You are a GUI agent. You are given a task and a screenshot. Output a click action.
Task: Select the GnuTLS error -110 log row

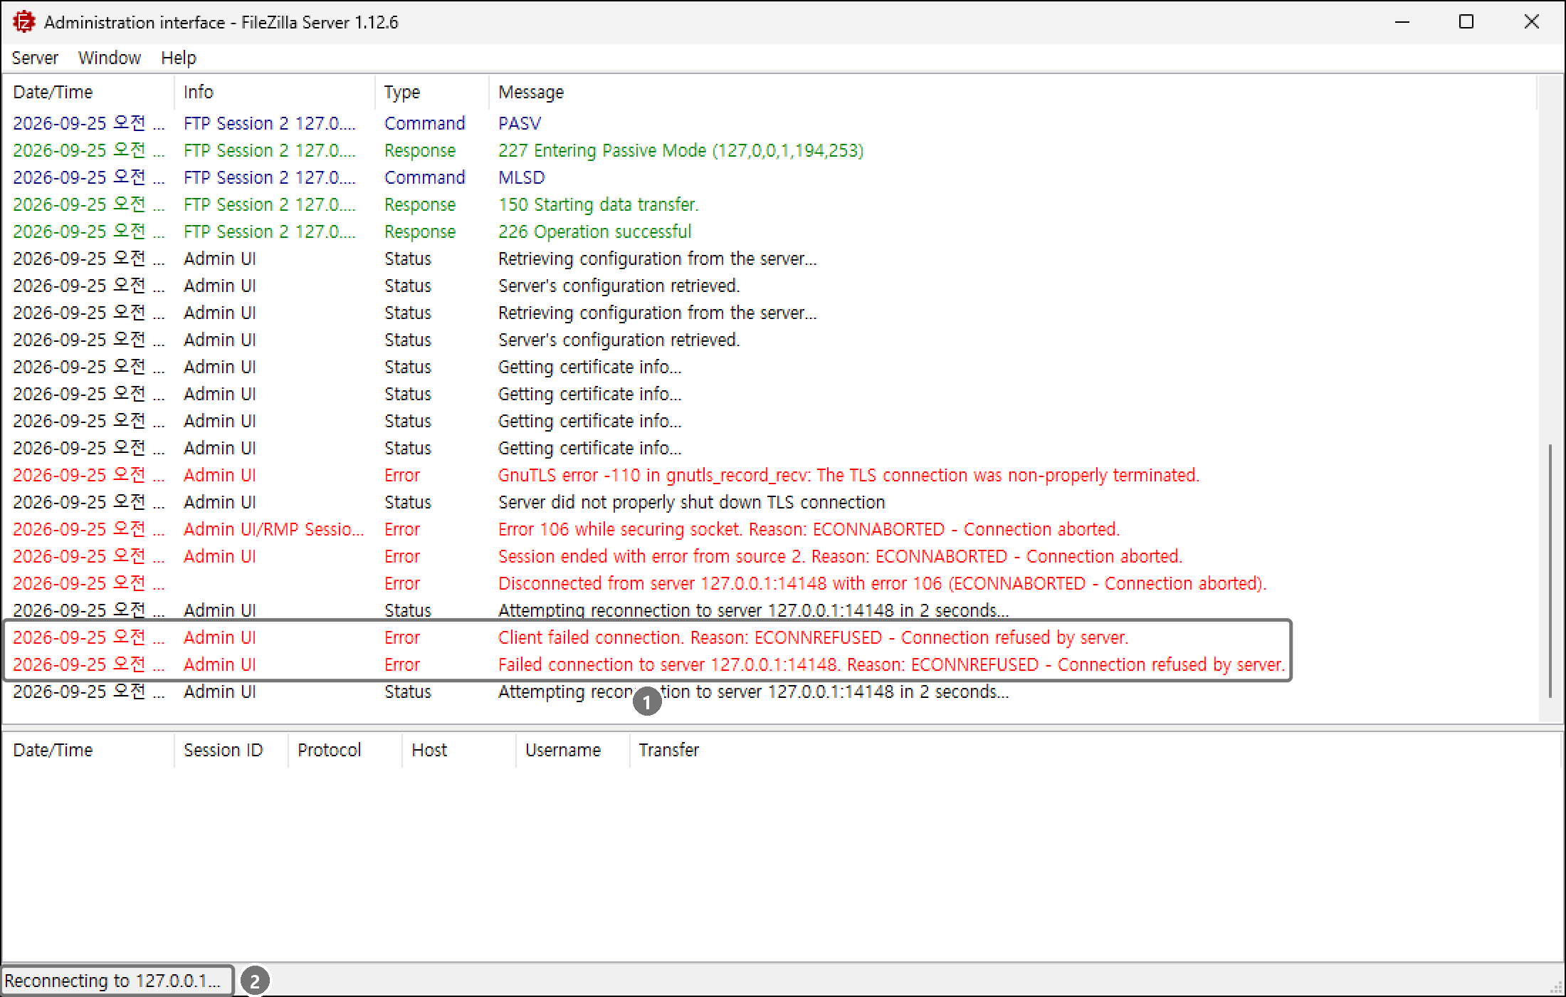click(770, 475)
